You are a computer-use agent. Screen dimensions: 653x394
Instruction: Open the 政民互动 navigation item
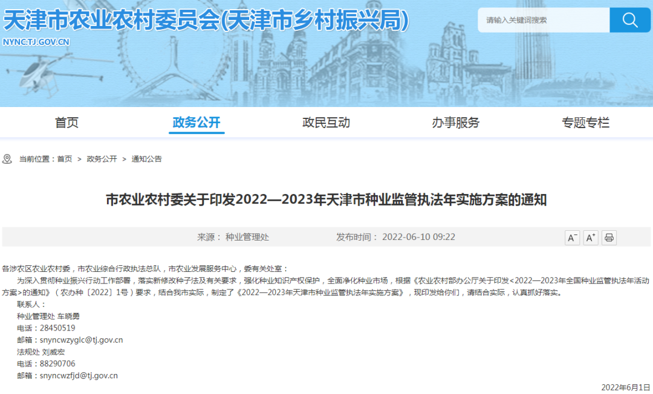pyautogui.click(x=325, y=122)
